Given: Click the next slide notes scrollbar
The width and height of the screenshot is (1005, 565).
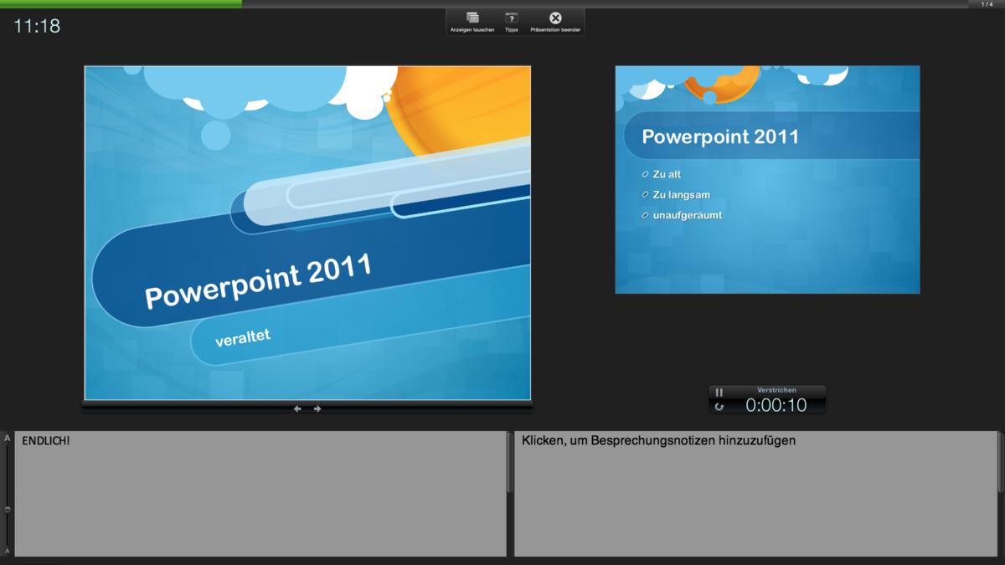Looking at the screenshot, I should (1000, 462).
